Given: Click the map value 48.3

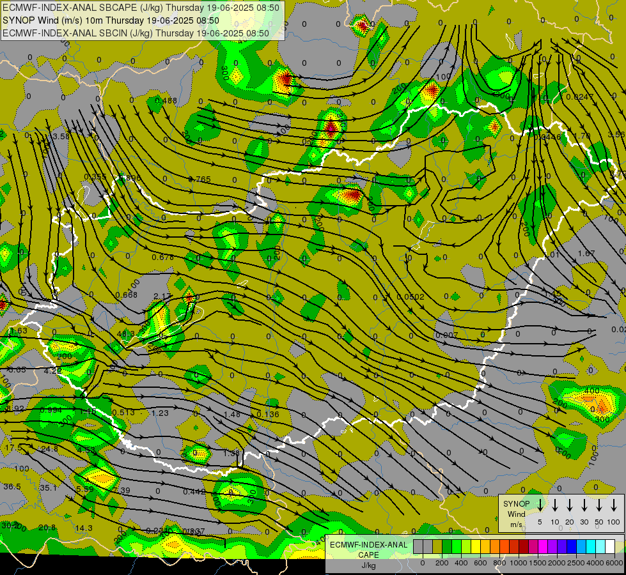Looking at the screenshot, I should click(x=126, y=333).
